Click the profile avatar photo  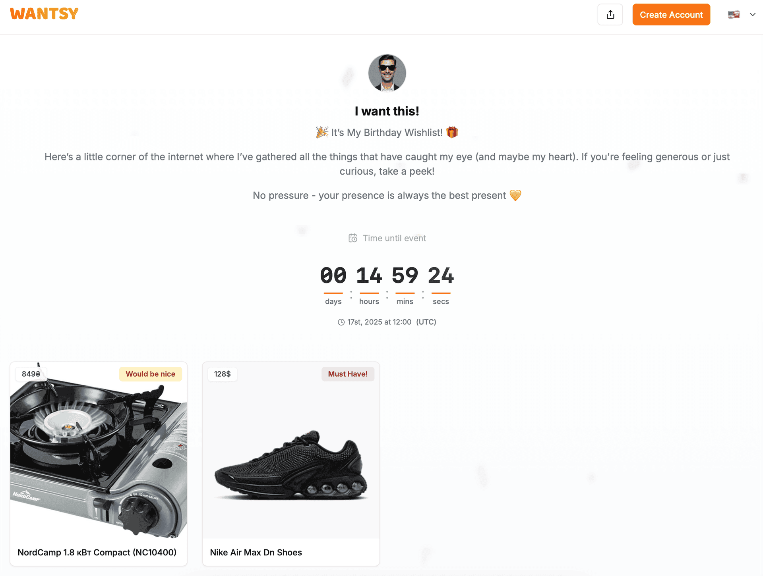[x=387, y=73]
